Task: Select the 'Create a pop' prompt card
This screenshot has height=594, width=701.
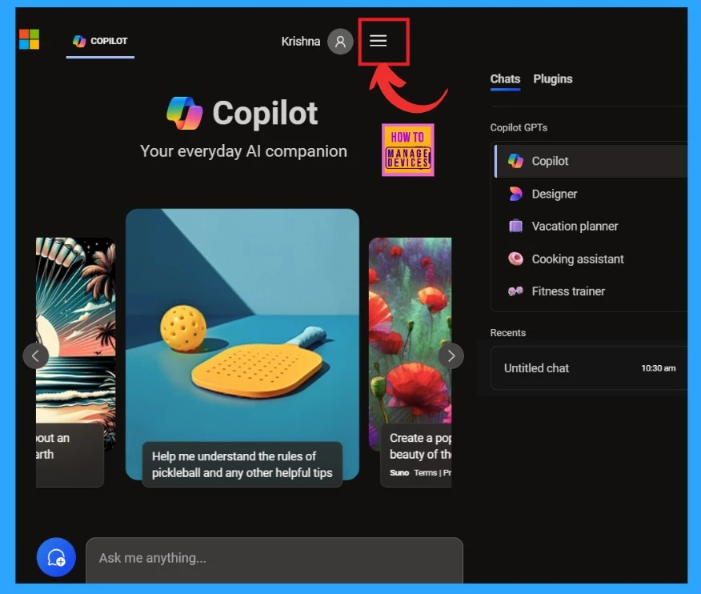Action: [x=416, y=456]
